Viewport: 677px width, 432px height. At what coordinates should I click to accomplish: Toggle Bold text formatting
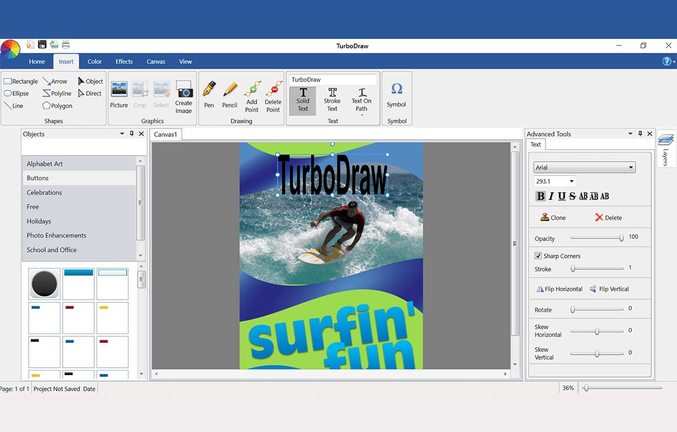[x=540, y=196]
